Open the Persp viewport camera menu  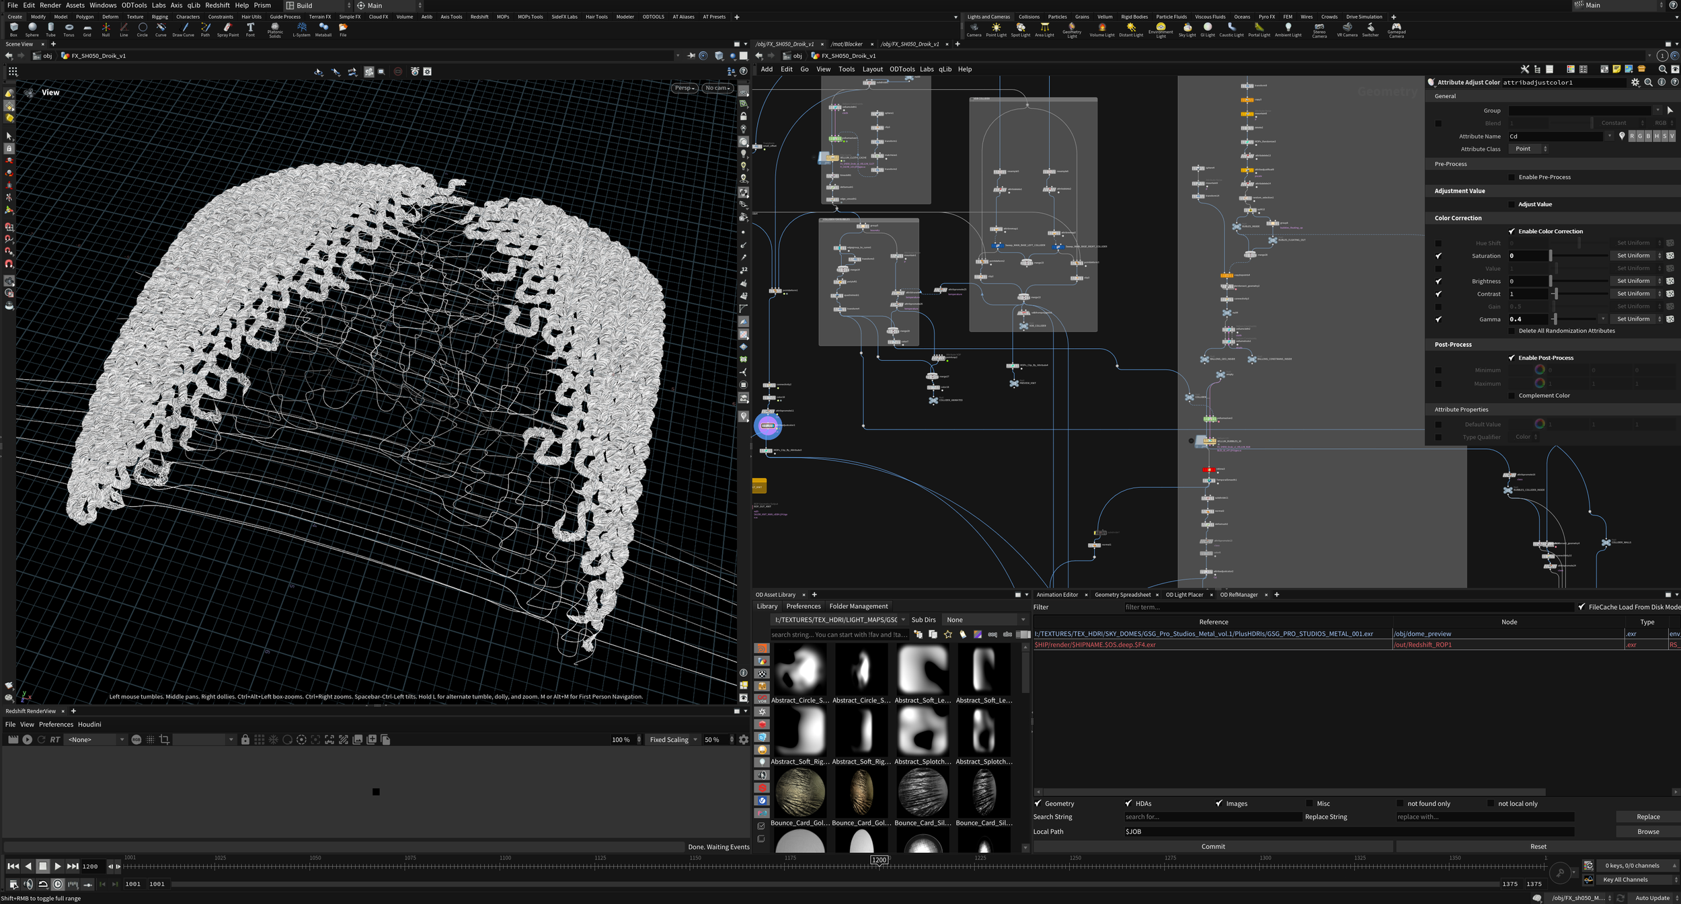(x=684, y=88)
